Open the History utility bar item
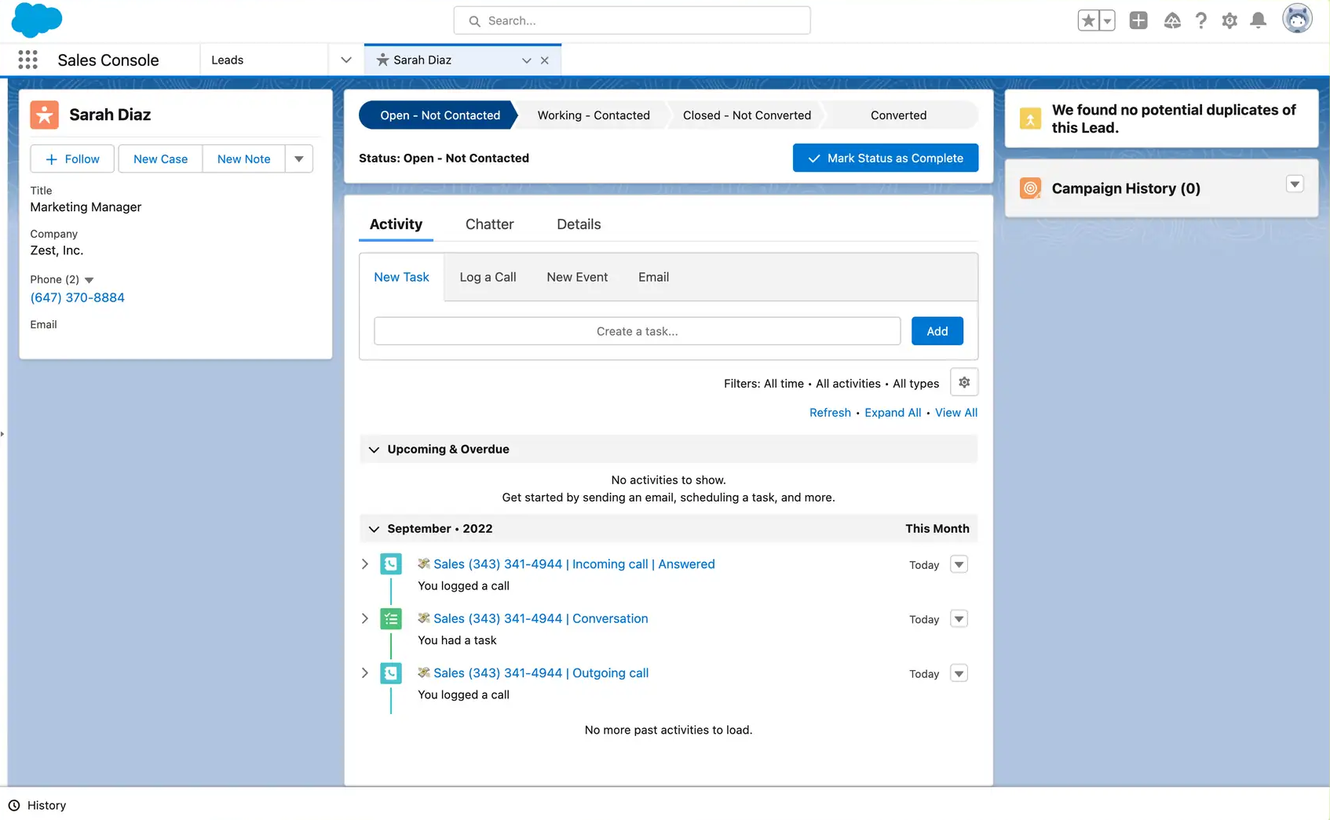 38,805
